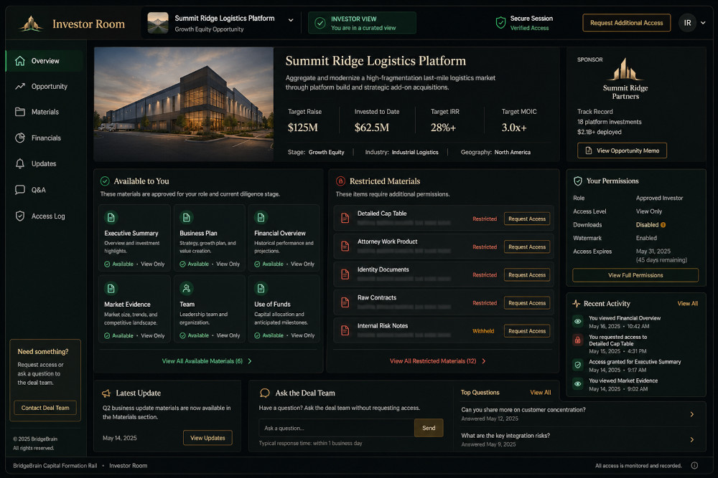
Task: Request access to Attorney Work Product
Action: [x=526, y=247]
